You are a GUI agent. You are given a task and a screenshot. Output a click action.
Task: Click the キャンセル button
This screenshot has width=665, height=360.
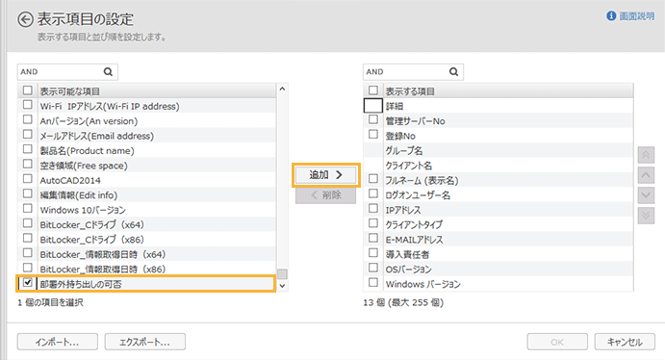click(x=625, y=342)
